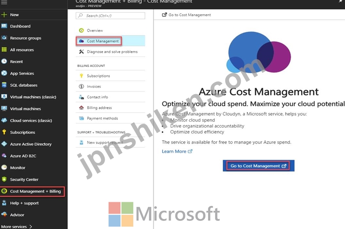Click Resource groups label in sidebar

[25, 38]
